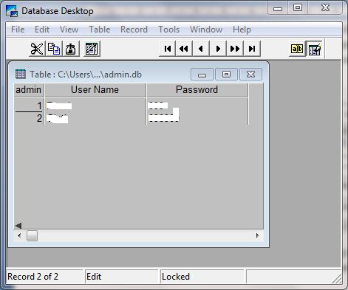348x290 pixels.
Task: Click the horizontal scrollbar left arrow
Action: (19, 236)
